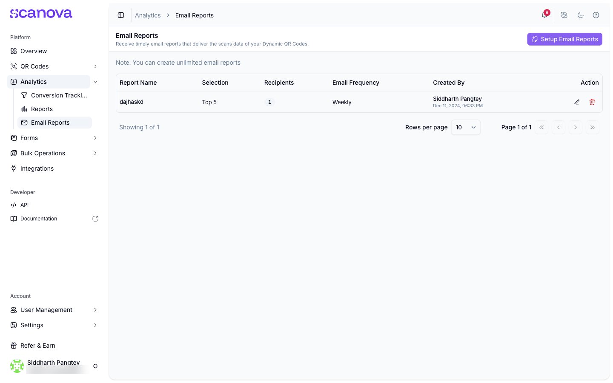This screenshot has height=383, width=613.
Task: Click the Top 5 selection cell
Action: pyautogui.click(x=209, y=102)
